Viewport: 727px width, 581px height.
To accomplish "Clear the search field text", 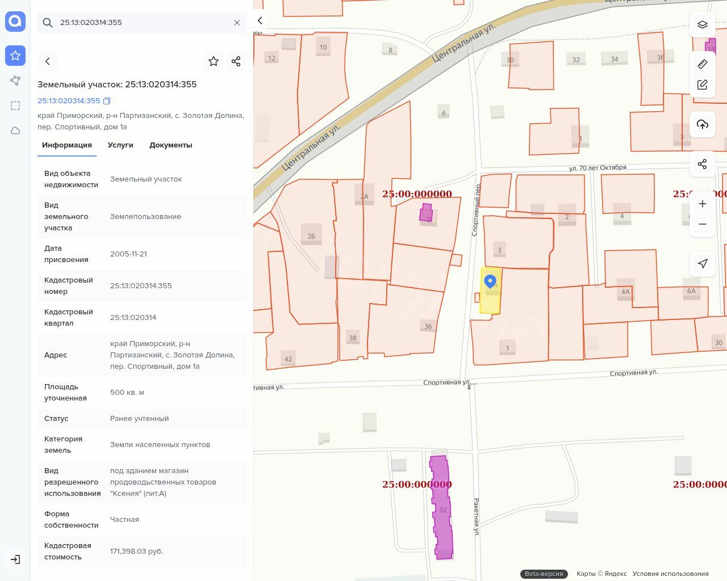I will pyautogui.click(x=237, y=23).
